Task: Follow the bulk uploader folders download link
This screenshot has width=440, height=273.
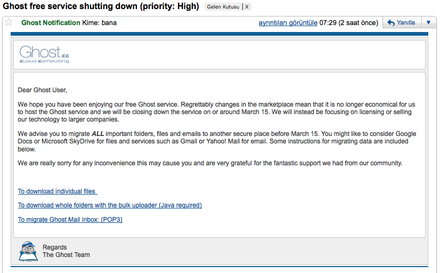Action: click(x=110, y=205)
